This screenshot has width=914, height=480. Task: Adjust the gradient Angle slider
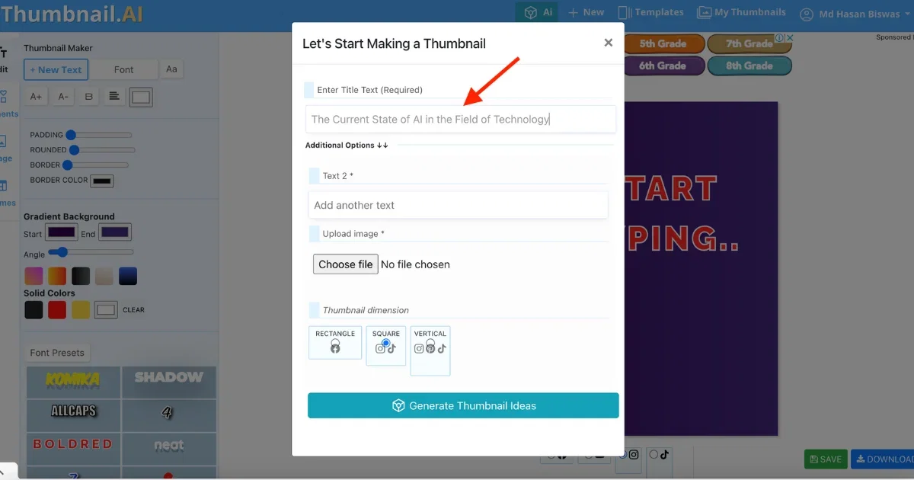coord(91,252)
